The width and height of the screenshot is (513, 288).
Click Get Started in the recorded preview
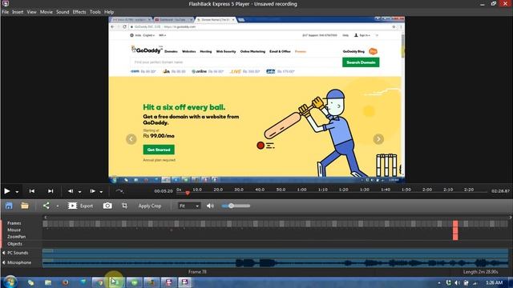coord(159,150)
